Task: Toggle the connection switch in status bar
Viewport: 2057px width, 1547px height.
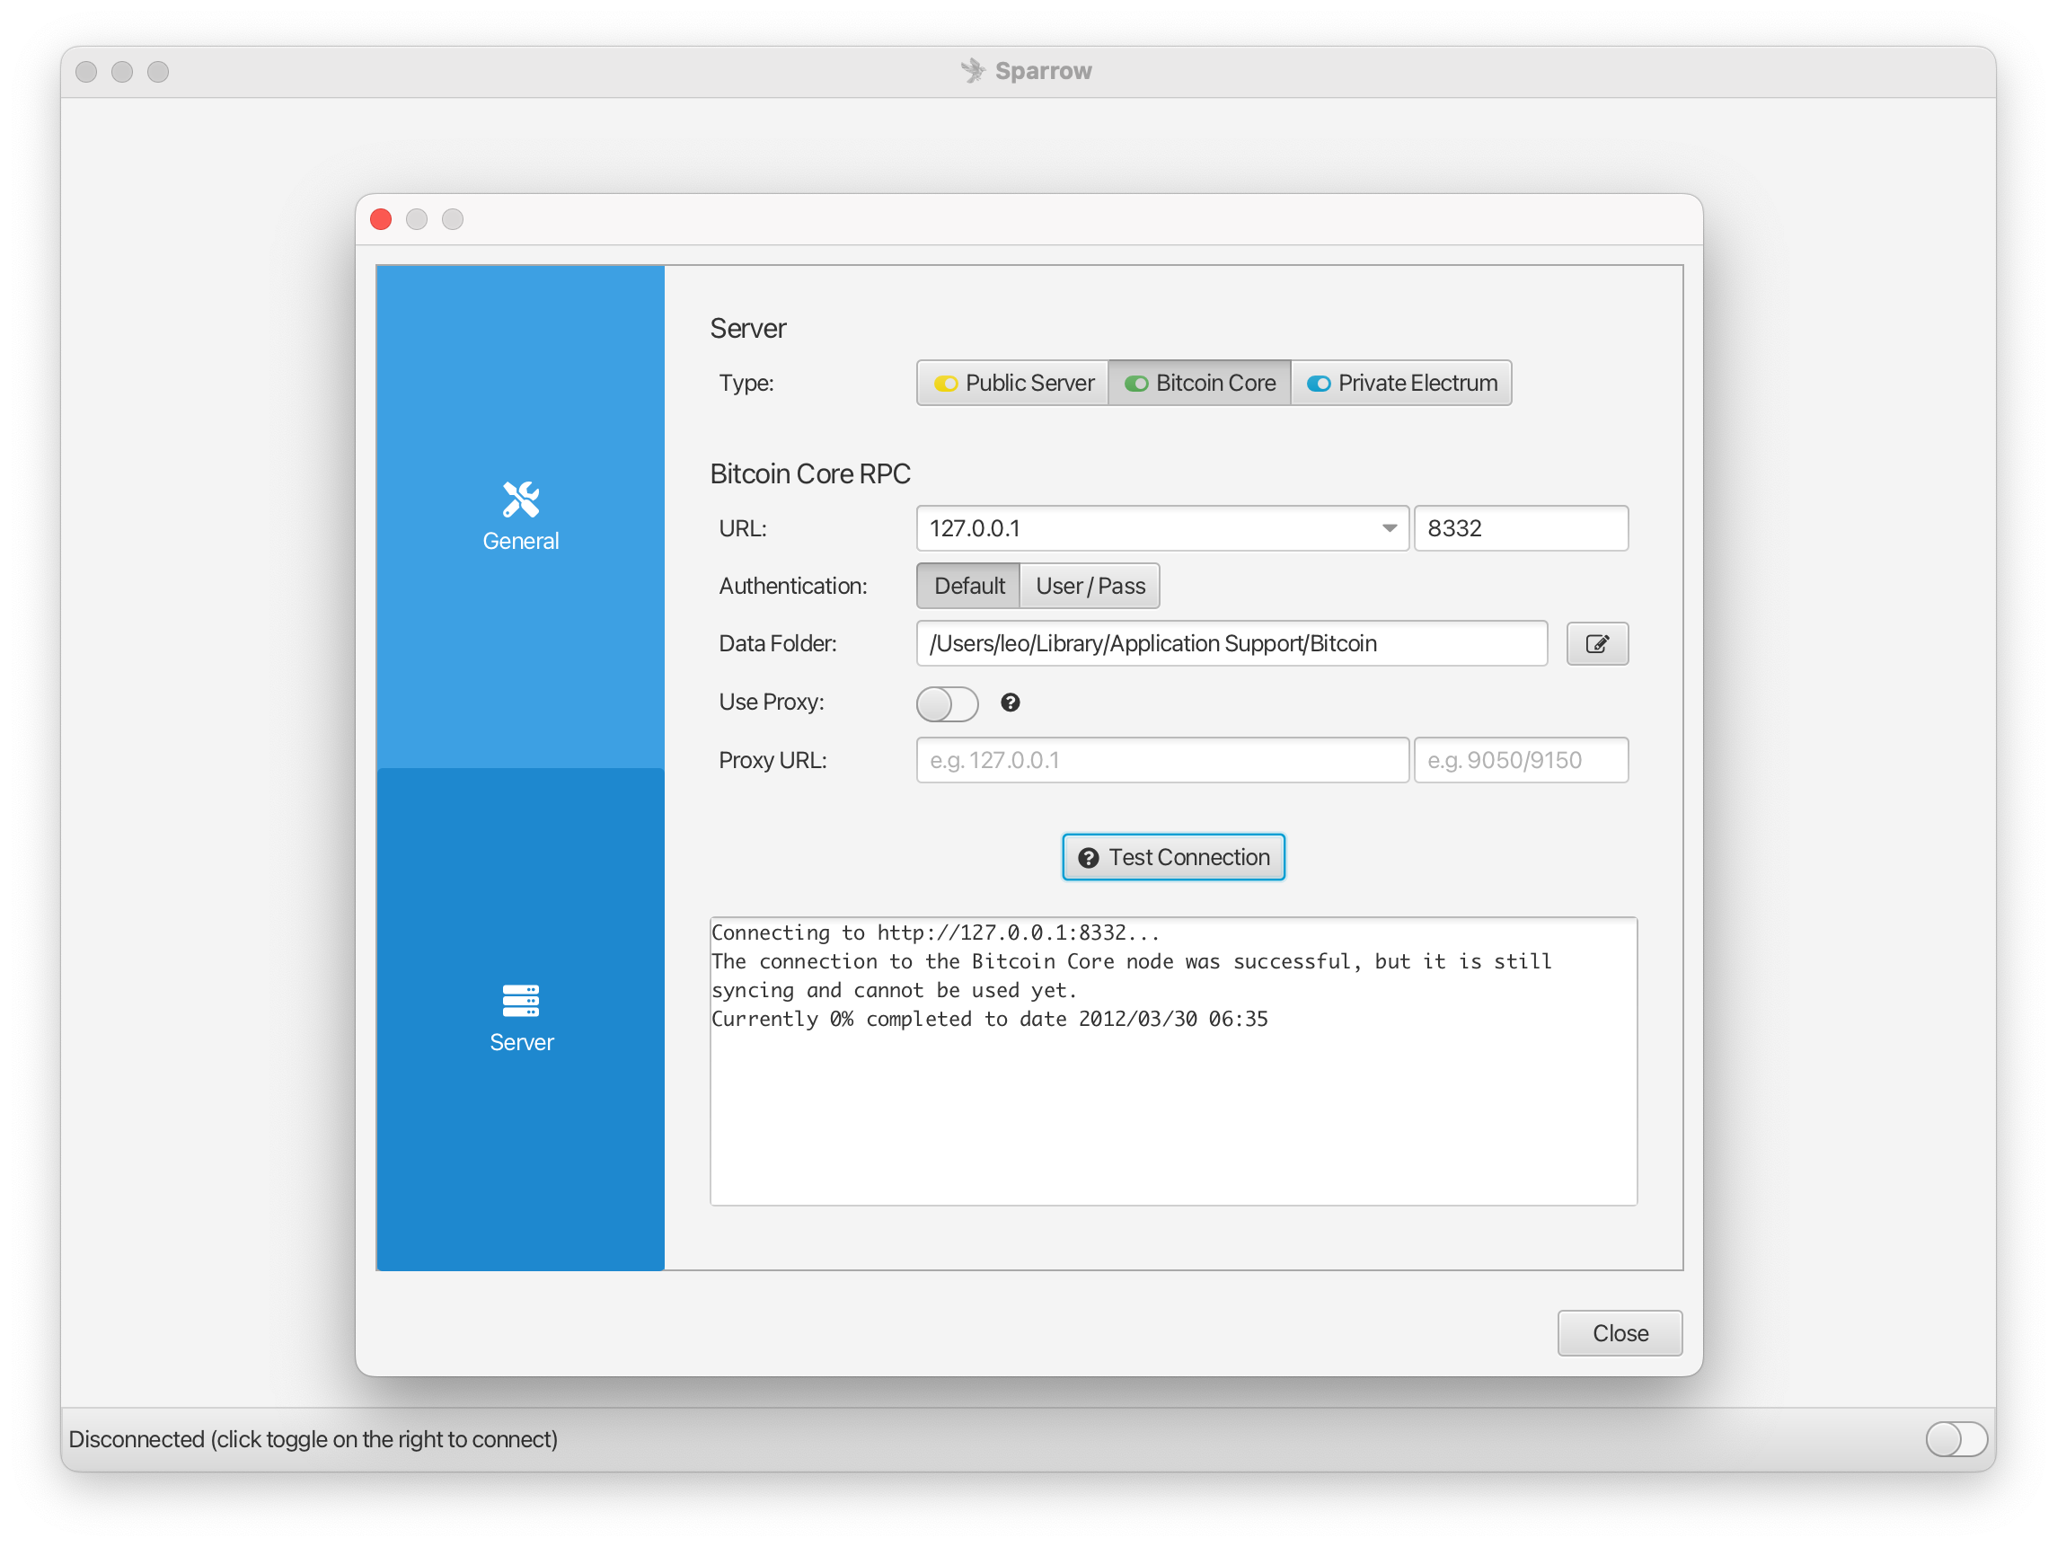Action: 1956,1439
